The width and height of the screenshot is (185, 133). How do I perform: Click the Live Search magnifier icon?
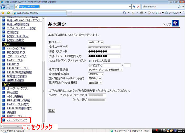(179, 6)
